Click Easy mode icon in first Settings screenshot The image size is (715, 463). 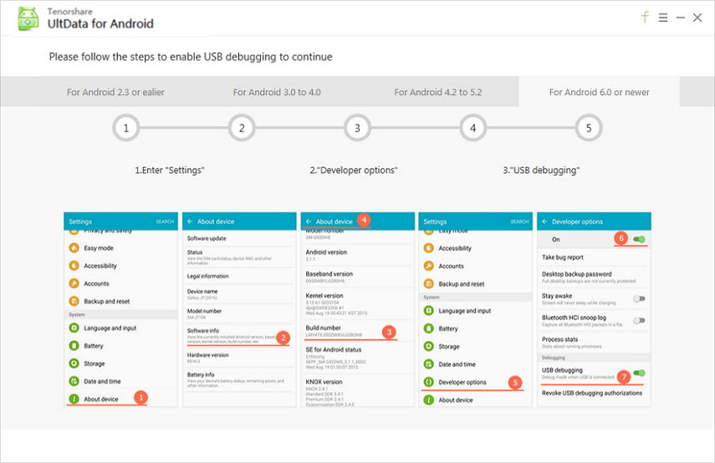[74, 247]
